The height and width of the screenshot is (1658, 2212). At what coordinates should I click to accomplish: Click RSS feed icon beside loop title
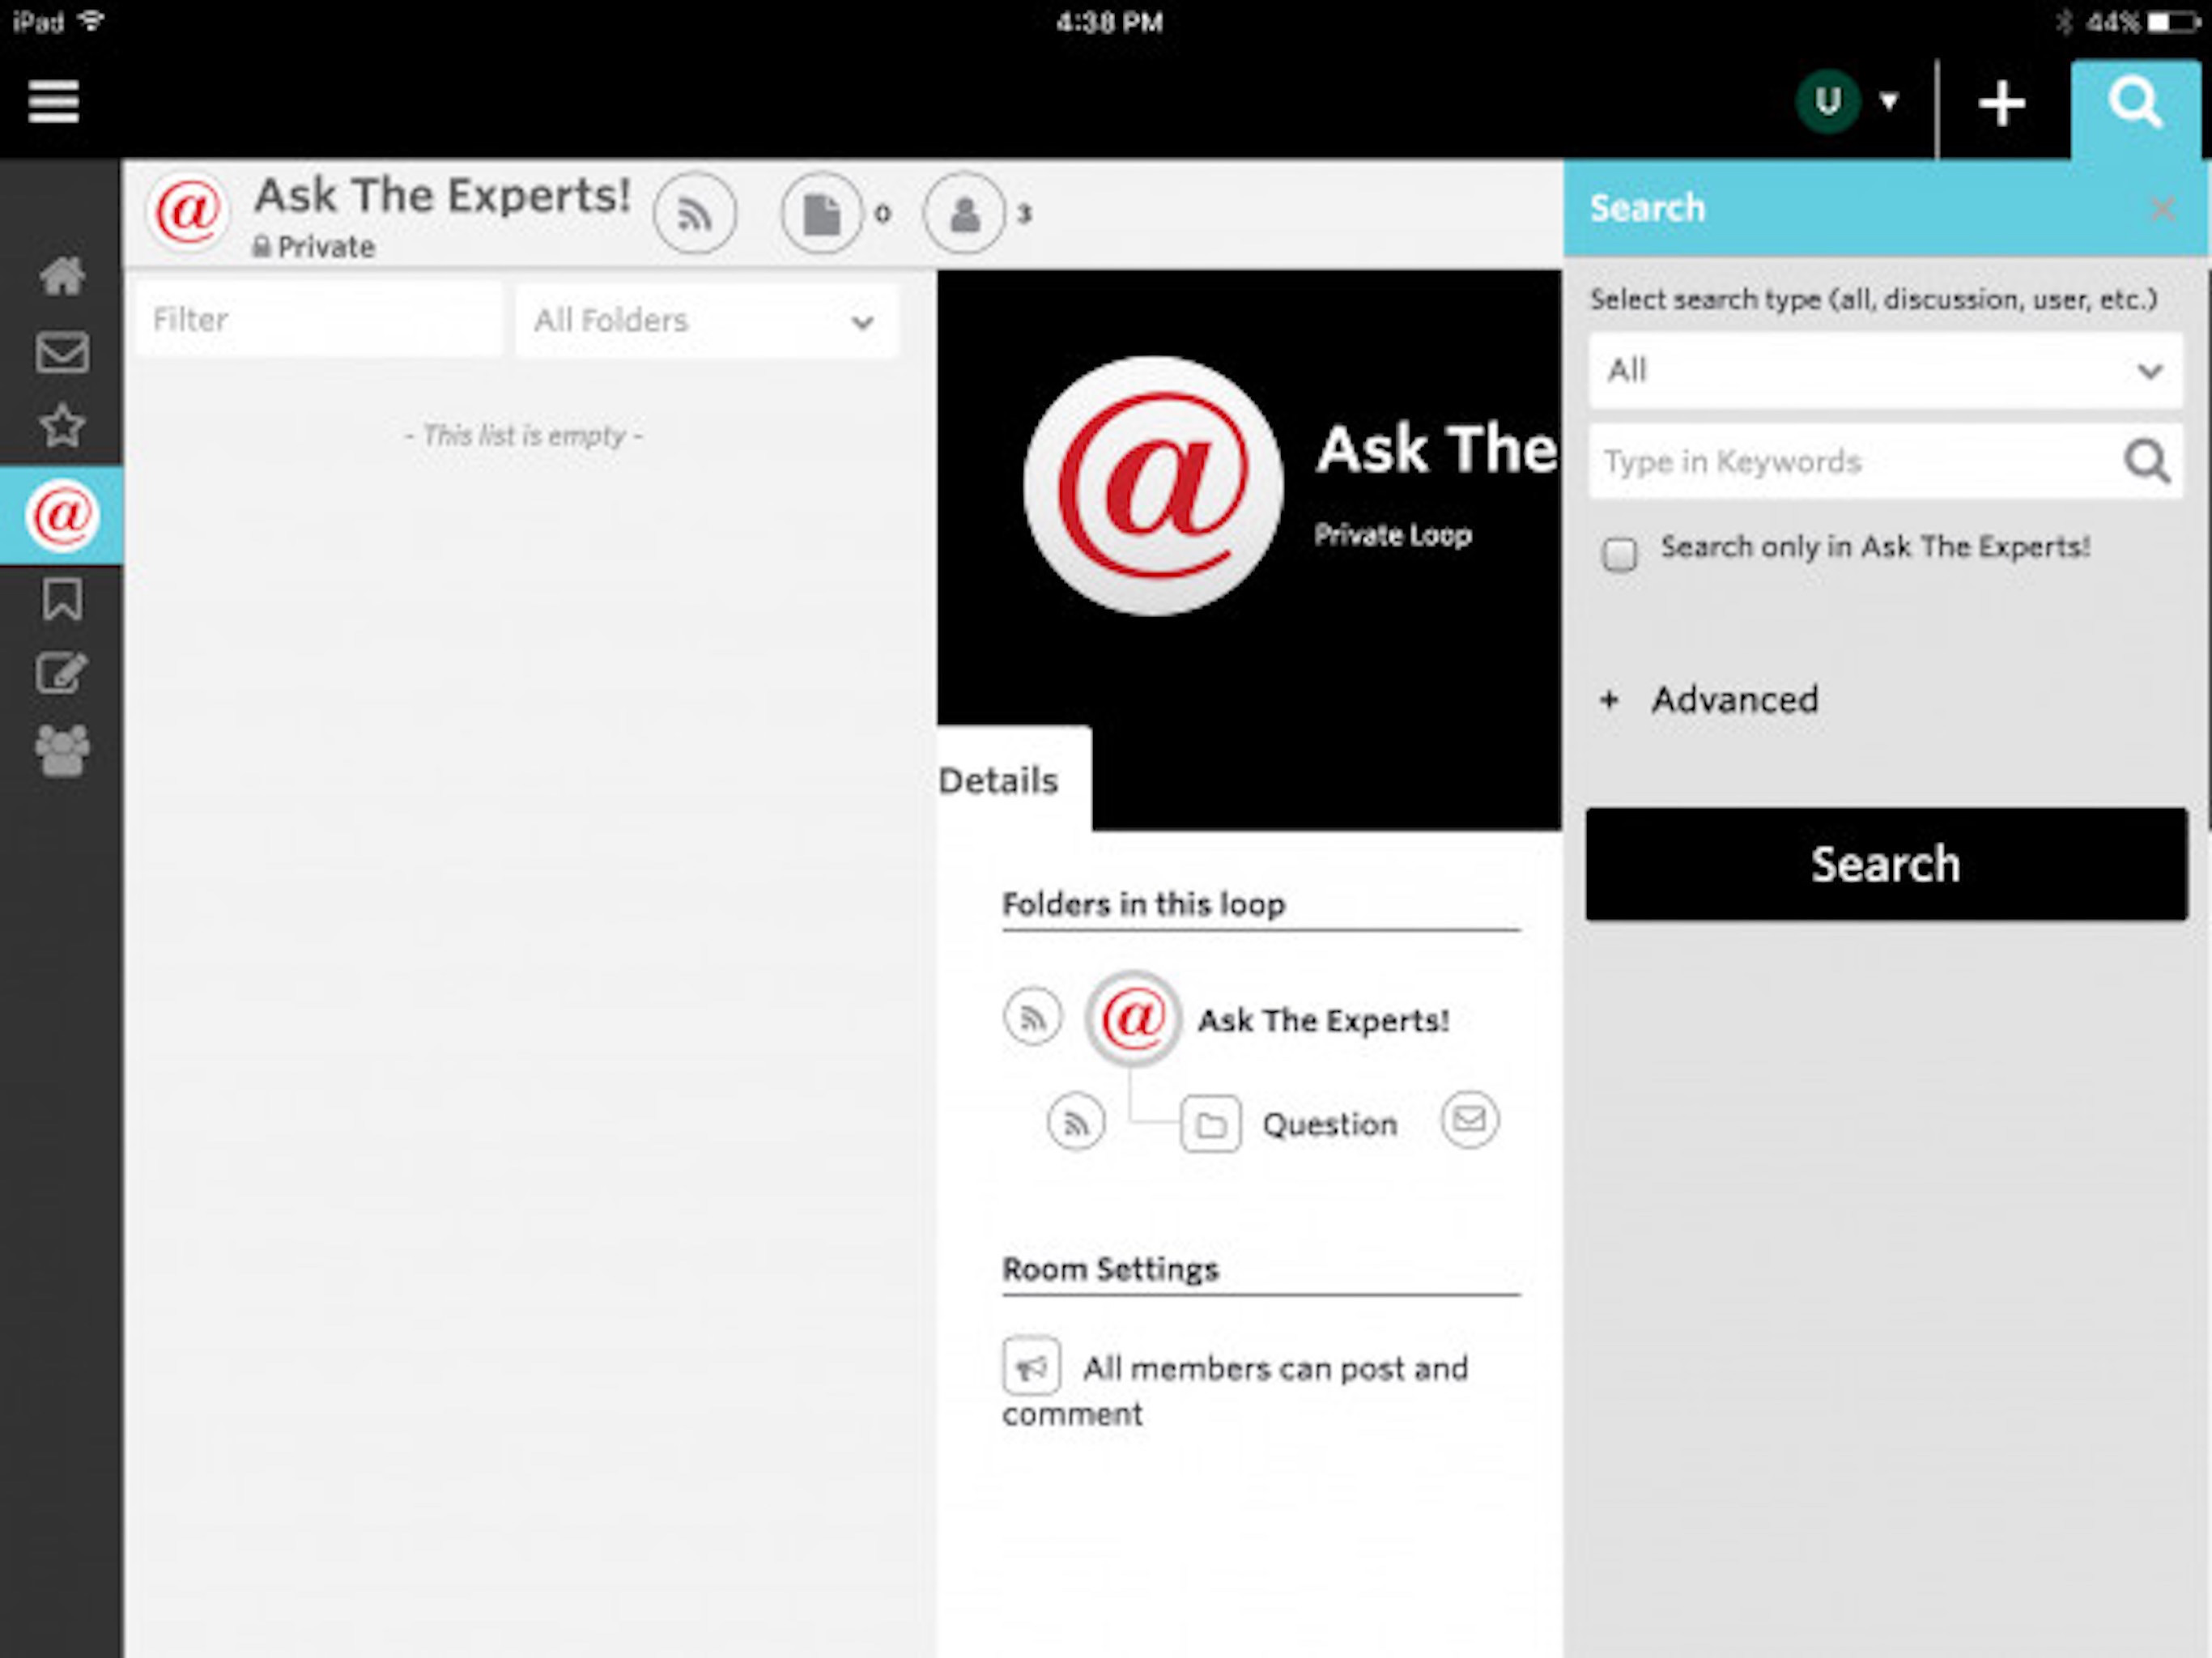point(695,213)
